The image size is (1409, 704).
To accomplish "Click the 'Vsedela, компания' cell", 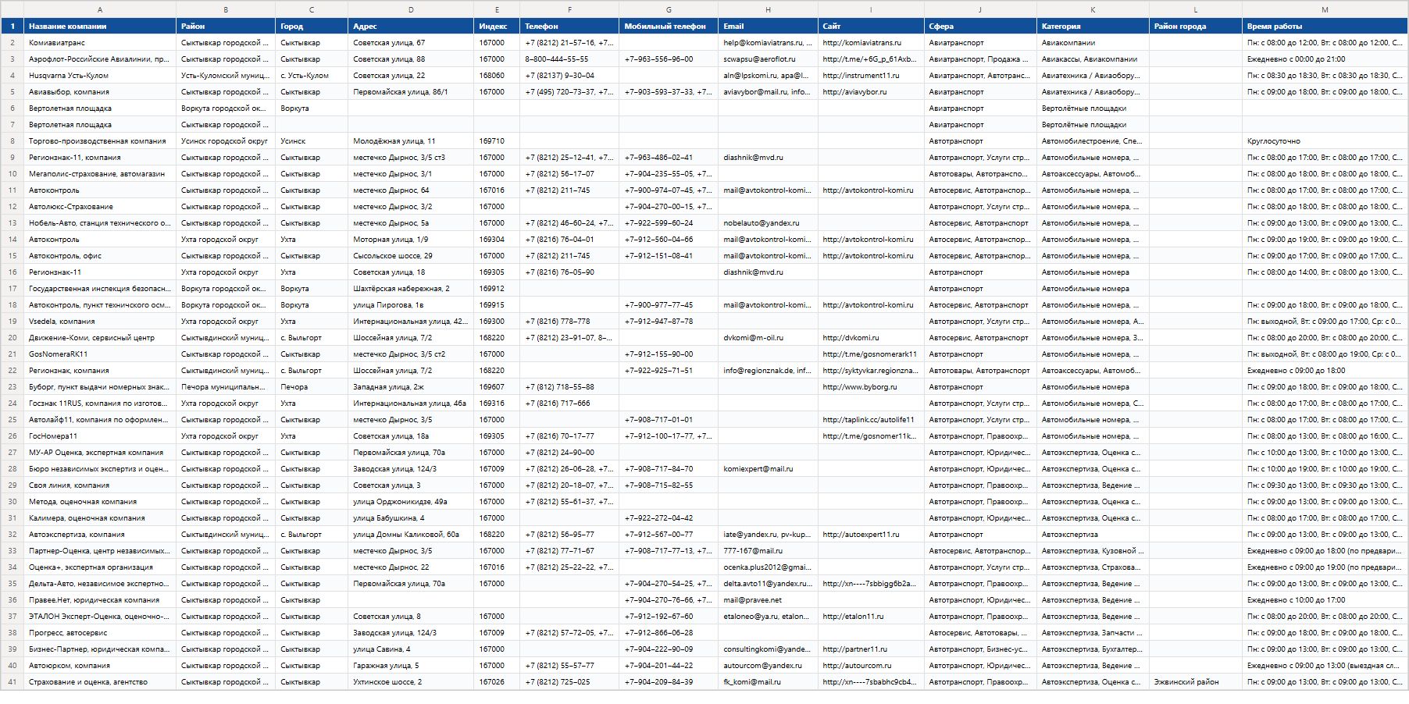I will [x=100, y=322].
